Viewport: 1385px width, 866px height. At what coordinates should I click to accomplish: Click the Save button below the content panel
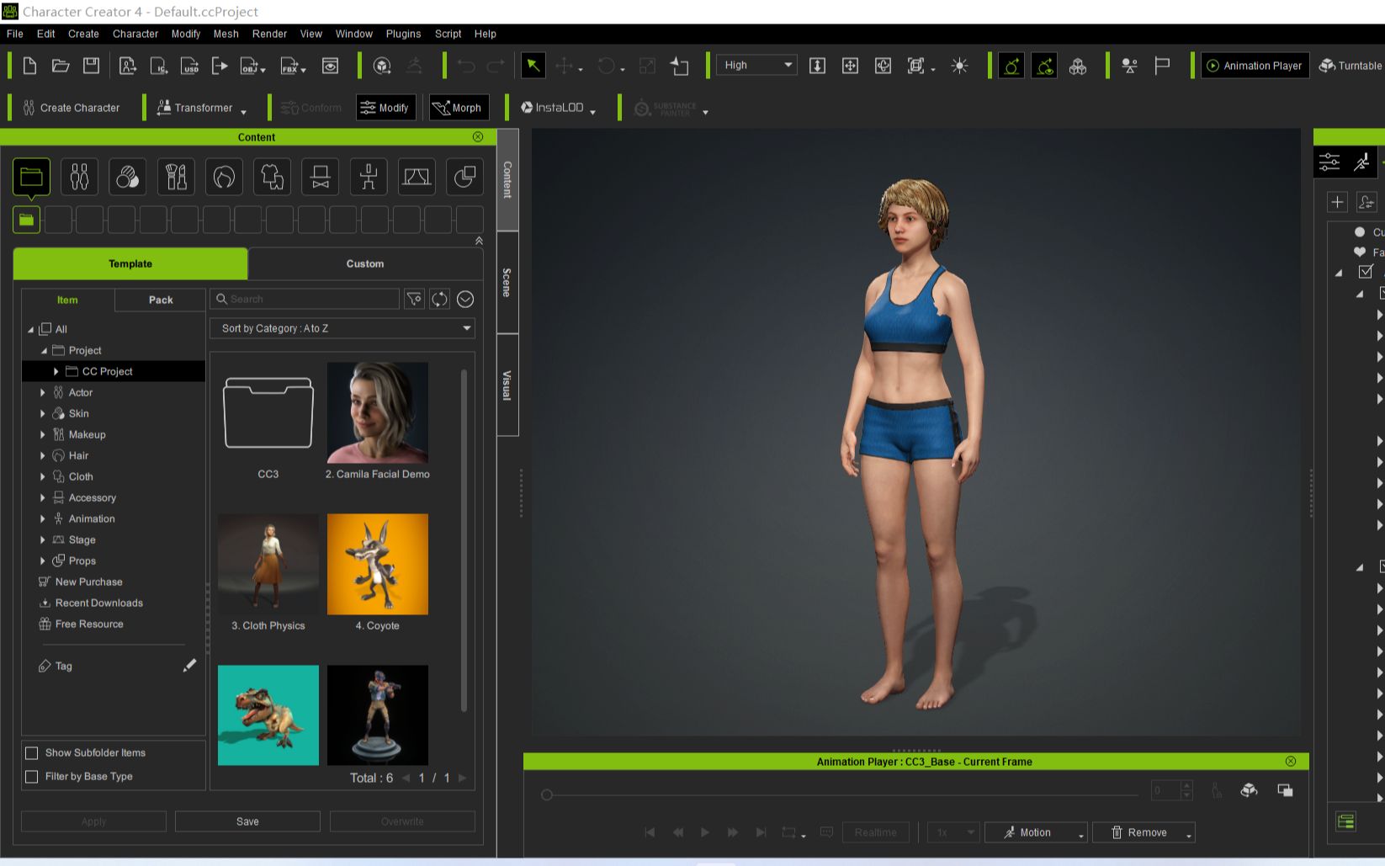[247, 821]
